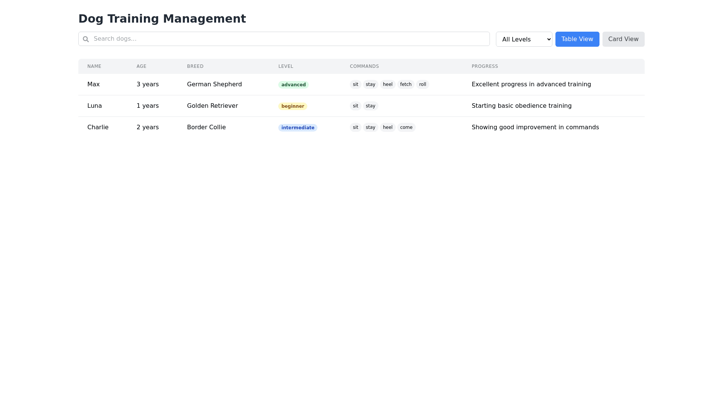Switch to Table View
The height and width of the screenshot is (407, 723).
[577, 39]
